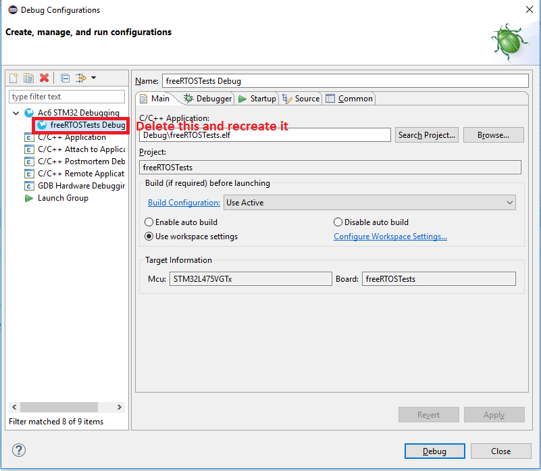Switch to the Debugger tab
The image size is (541, 471).
(209, 99)
